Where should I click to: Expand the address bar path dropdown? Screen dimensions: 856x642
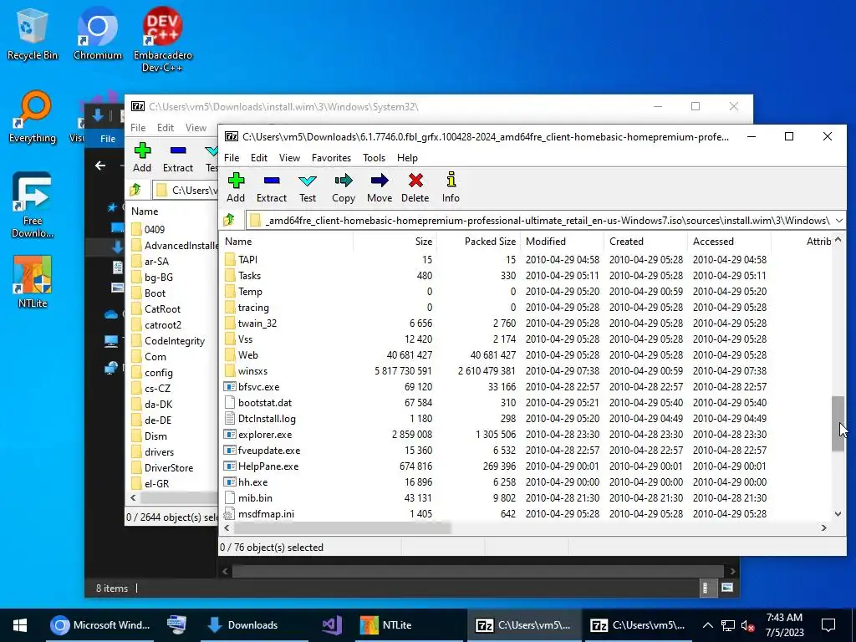click(839, 220)
